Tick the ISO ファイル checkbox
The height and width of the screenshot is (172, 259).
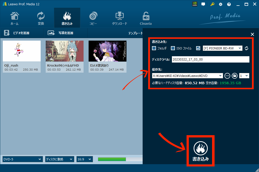point(173,48)
